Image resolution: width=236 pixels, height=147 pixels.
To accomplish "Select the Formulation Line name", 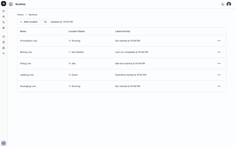I will [x=28, y=41].
